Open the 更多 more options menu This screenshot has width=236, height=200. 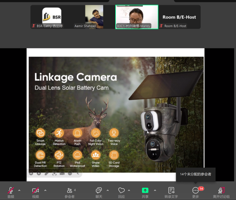[x=196, y=192]
